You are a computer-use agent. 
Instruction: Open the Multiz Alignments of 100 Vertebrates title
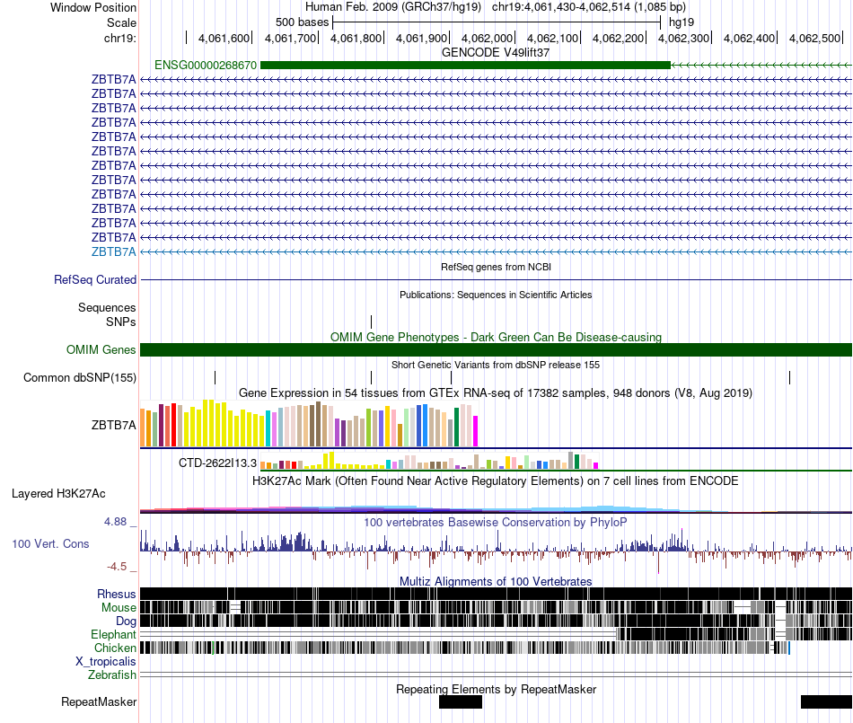(x=496, y=581)
